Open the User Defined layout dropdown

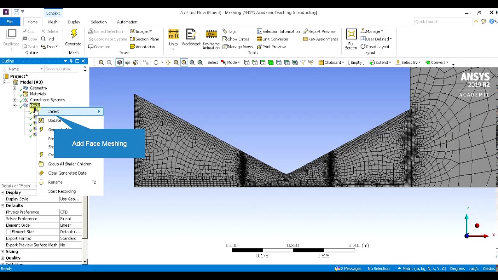click(x=376, y=39)
